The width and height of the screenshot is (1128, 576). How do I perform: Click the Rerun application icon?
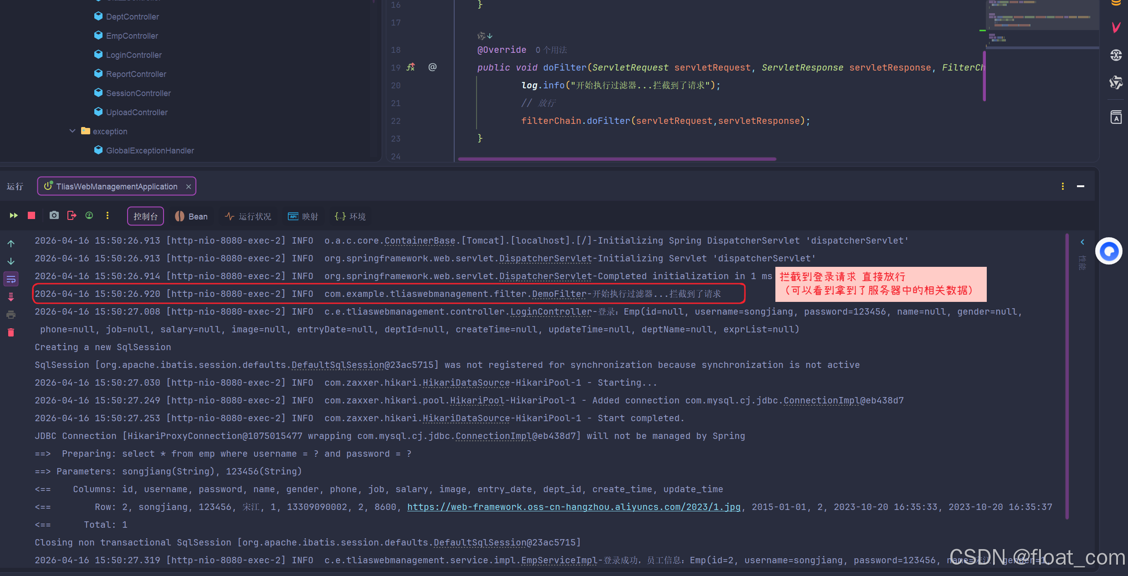pyautogui.click(x=14, y=215)
